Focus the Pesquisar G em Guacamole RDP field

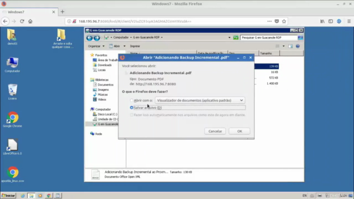[x=269, y=38]
